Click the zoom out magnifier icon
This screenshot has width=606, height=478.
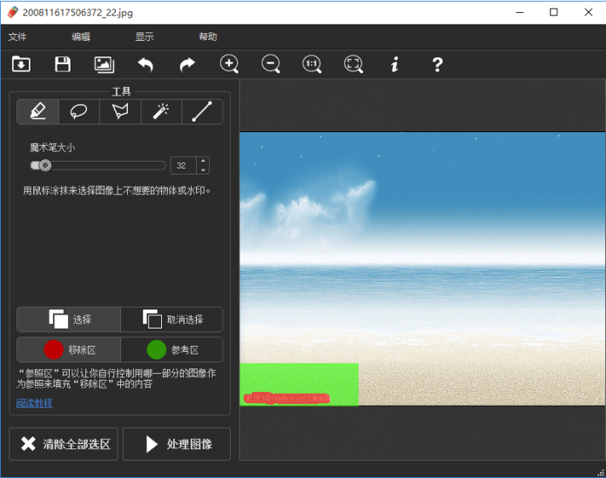(271, 64)
